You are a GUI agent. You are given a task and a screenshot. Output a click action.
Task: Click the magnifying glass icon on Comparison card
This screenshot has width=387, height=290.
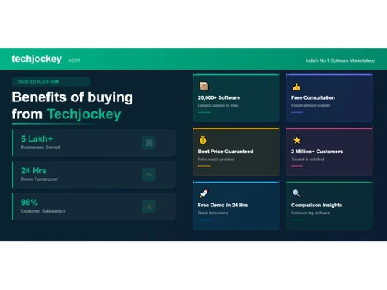coord(296,193)
